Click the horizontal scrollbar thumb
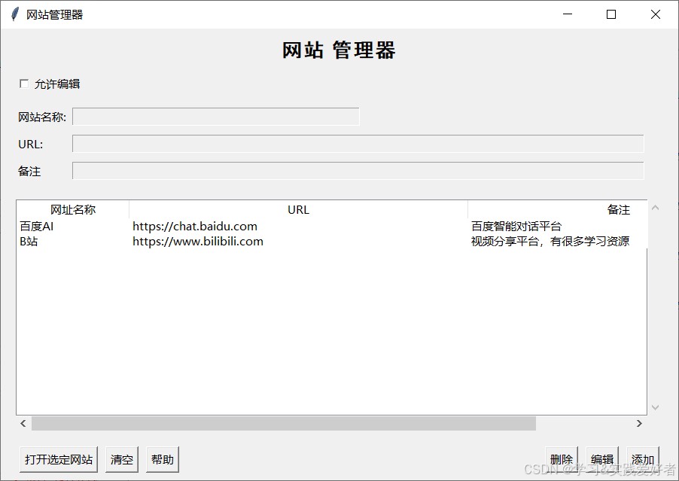 [284, 424]
